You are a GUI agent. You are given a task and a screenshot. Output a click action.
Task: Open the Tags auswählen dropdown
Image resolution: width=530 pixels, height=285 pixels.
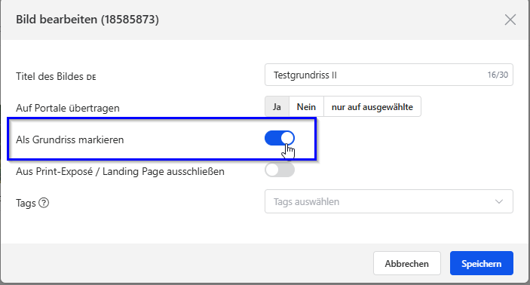tap(389, 201)
